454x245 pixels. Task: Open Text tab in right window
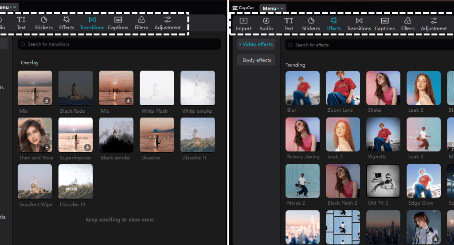click(x=289, y=24)
